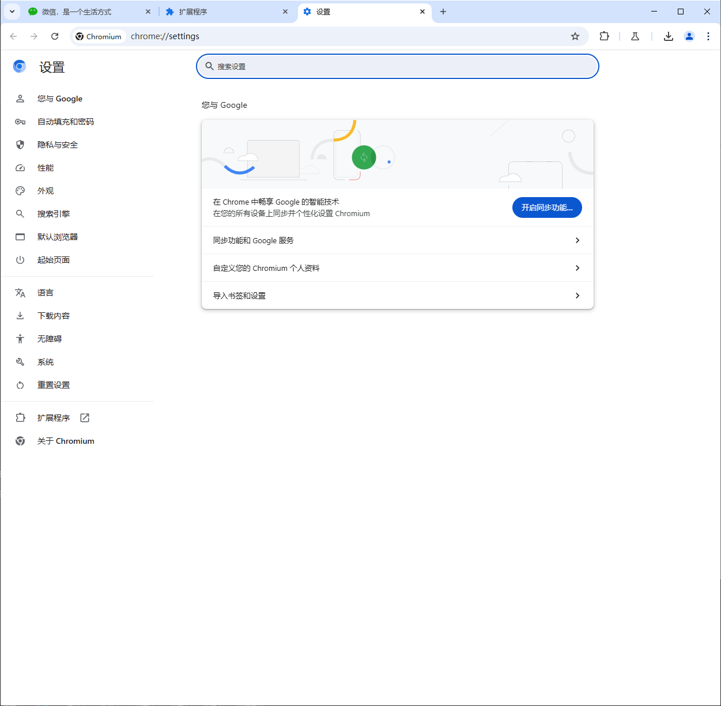
Task: Click the translate icon for 语言
Action: coord(20,293)
